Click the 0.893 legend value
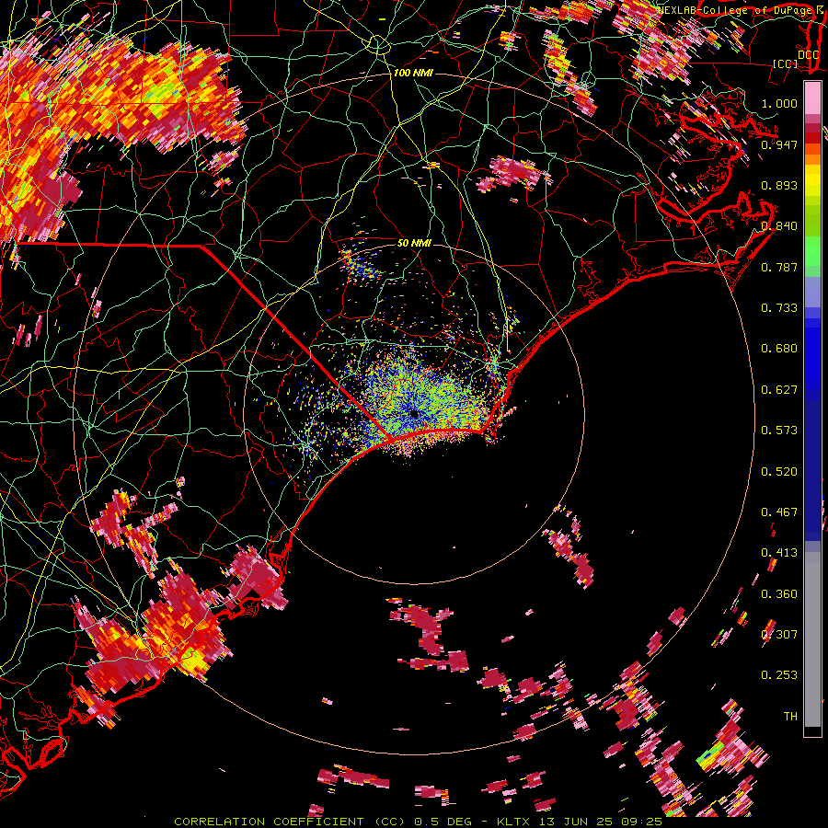This screenshot has width=828, height=828. click(779, 185)
